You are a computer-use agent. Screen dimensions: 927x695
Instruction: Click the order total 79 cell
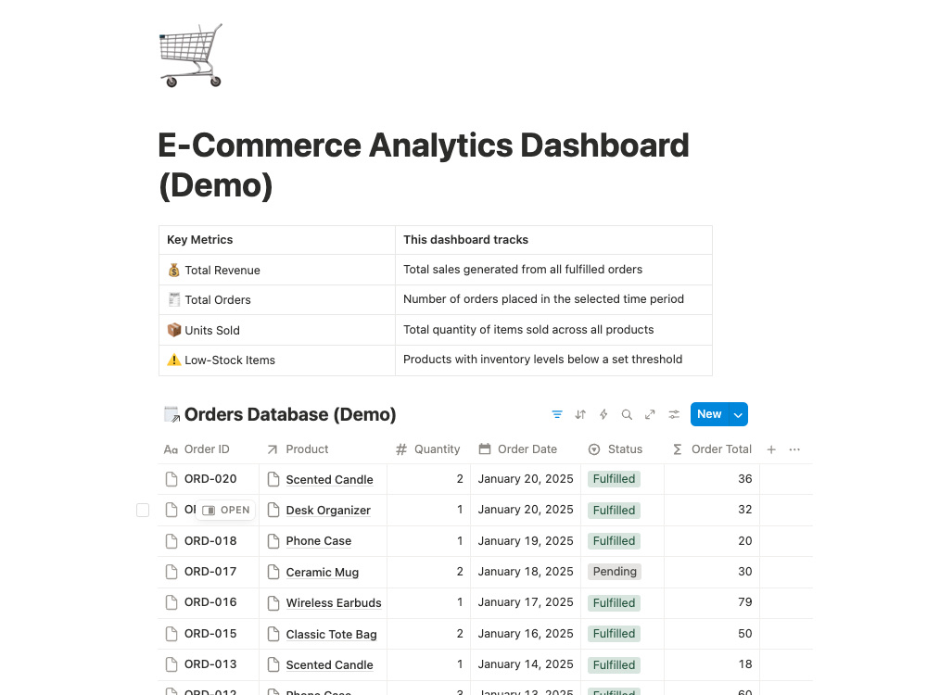click(712, 602)
